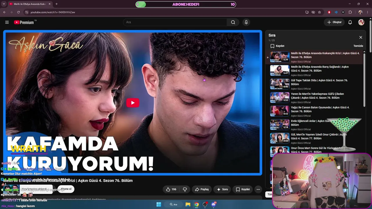Screen dimensions: 372x209
Task: Open more actions under the video
Action: (258, 189)
